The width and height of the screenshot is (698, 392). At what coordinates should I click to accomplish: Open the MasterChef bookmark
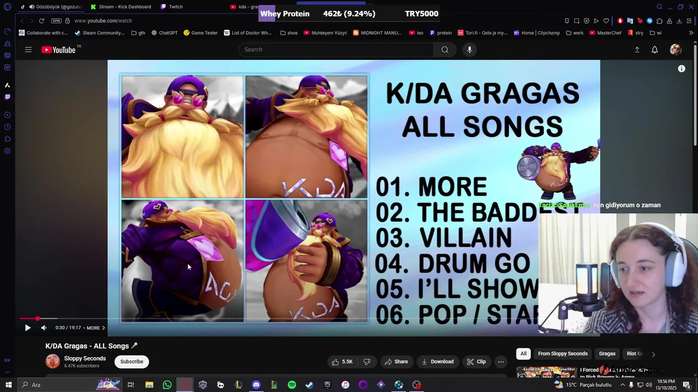(605, 33)
